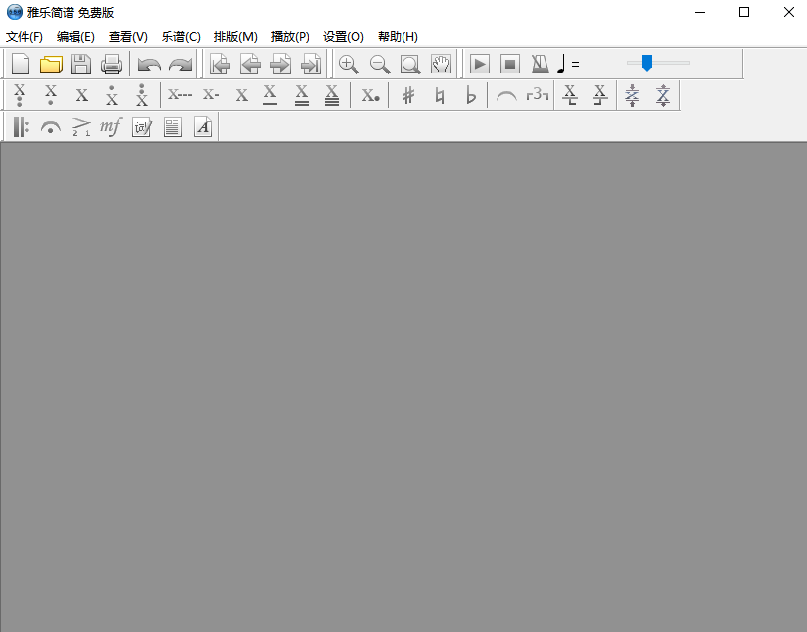Image resolution: width=807 pixels, height=632 pixels.
Task: Go to the next page
Action: click(280, 65)
